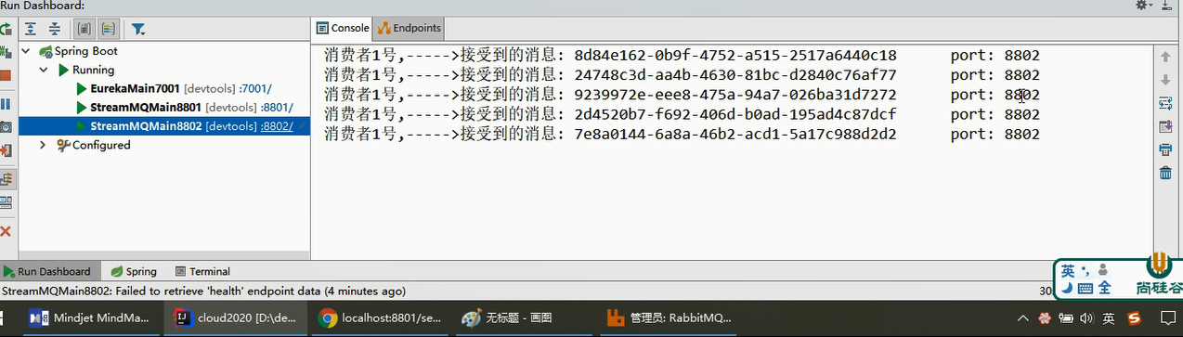The height and width of the screenshot is (337, 1183).
Task: Switch to the Endpoints tab
Action: pos(409,28)
